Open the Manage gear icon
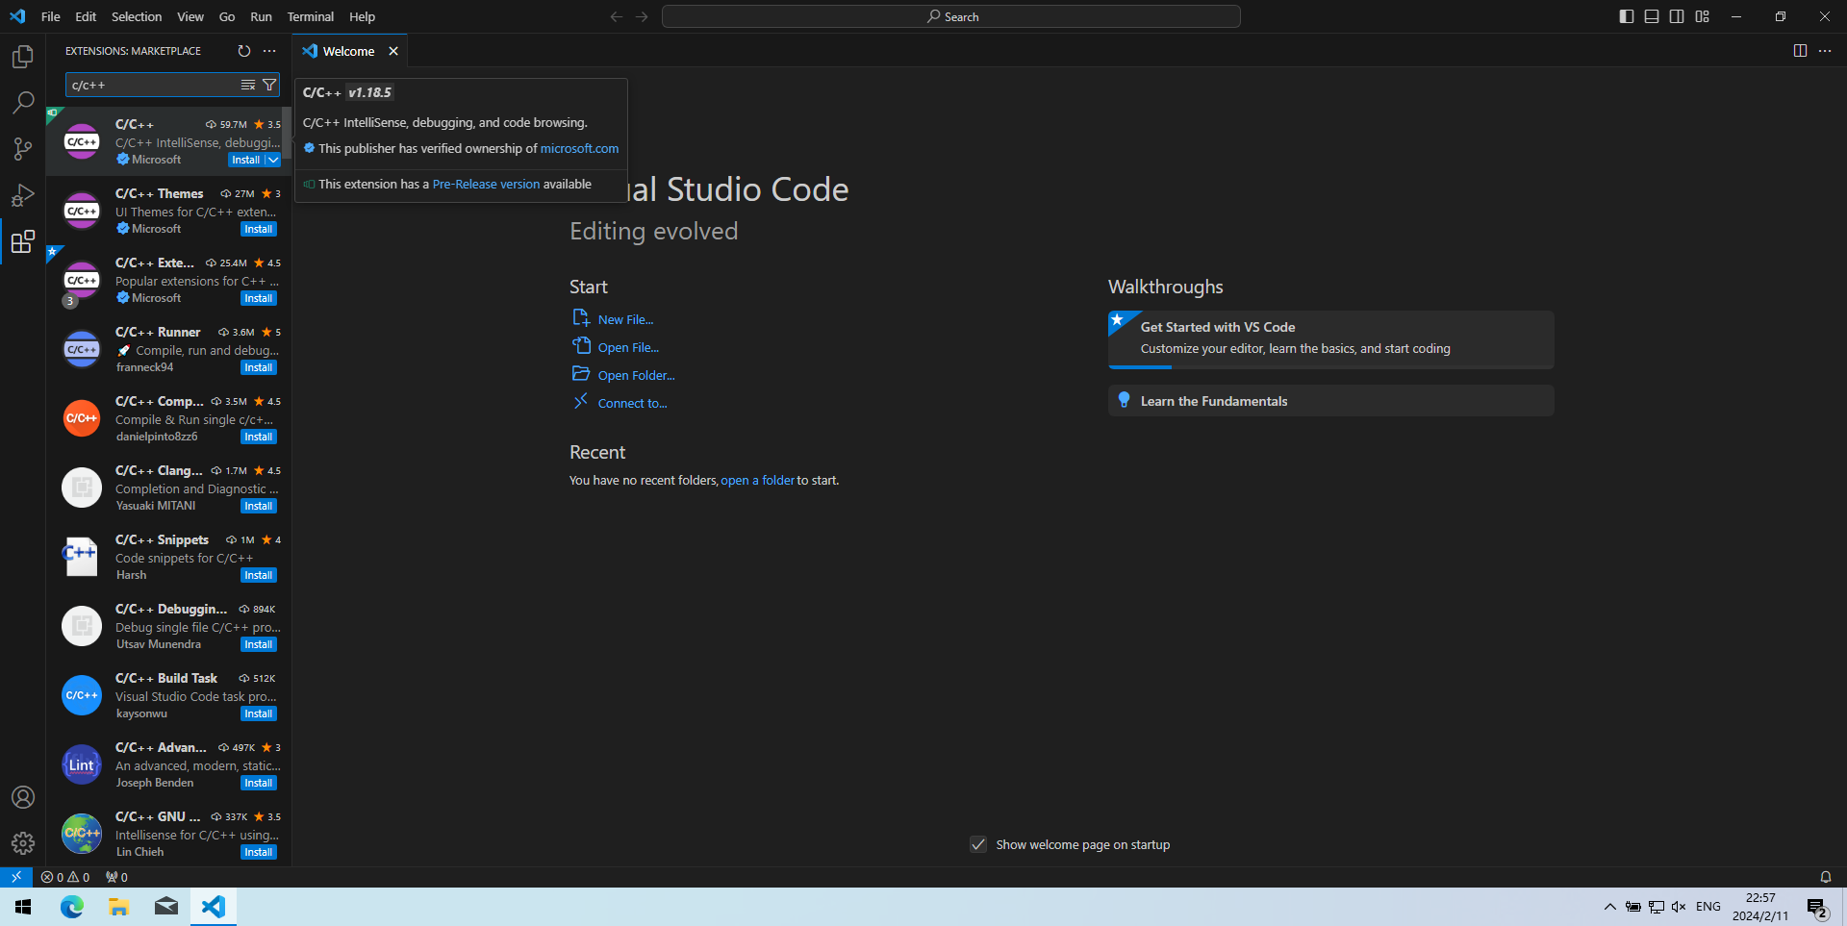This screenshot has height=926, width=1847. (x=23, y=843)
